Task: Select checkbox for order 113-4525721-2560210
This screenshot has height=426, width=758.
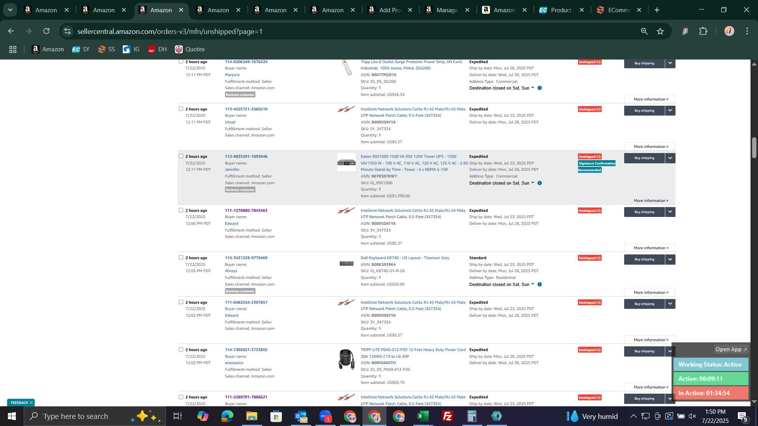Action: tap(181, 109)
